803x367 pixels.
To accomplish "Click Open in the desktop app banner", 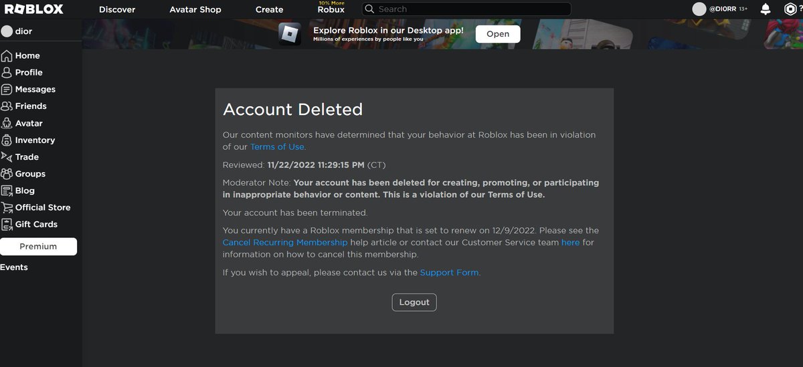I will point(498,34).
